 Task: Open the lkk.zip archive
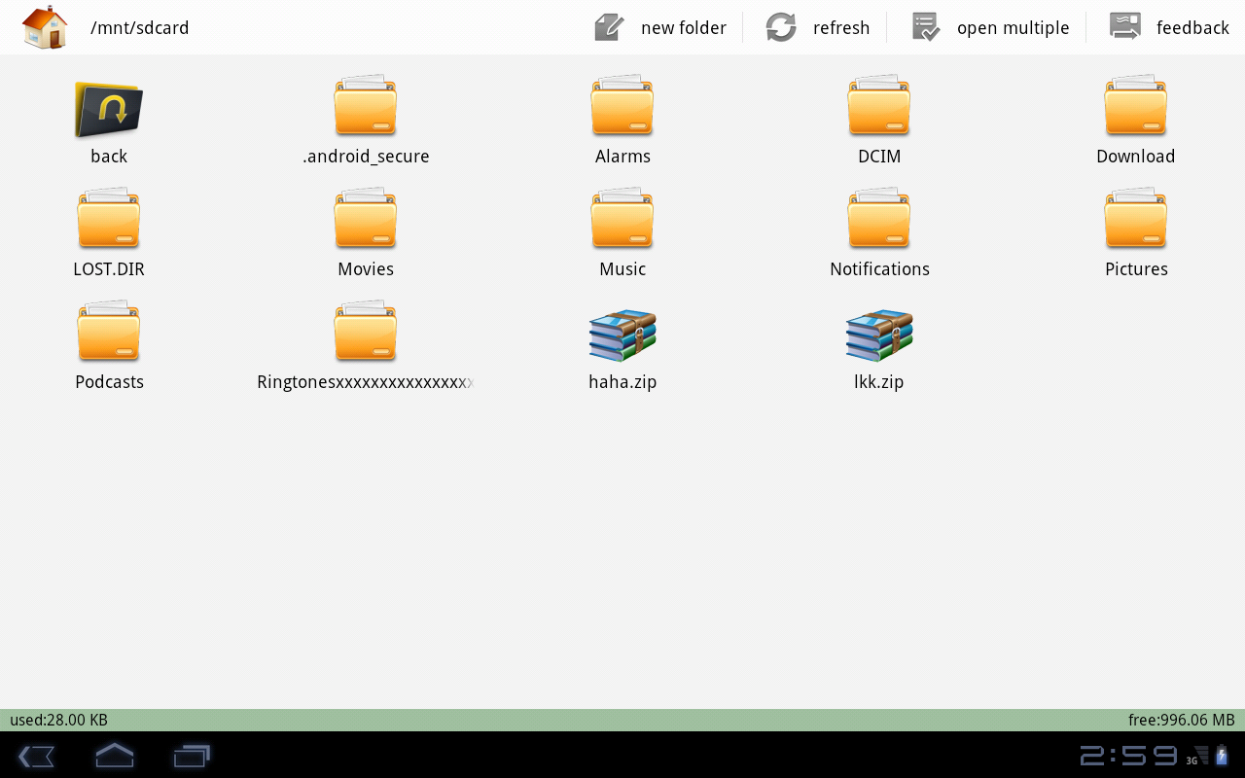tap(879, 336)
